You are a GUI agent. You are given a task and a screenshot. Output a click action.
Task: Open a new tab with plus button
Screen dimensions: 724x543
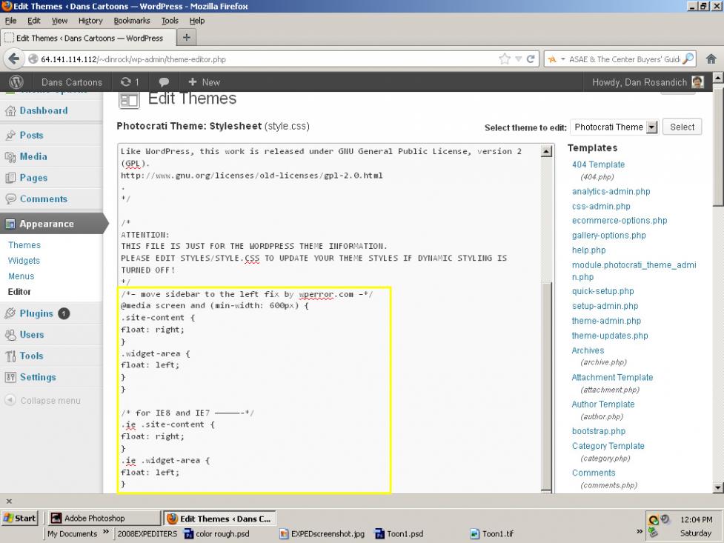(x=186, y=38)
